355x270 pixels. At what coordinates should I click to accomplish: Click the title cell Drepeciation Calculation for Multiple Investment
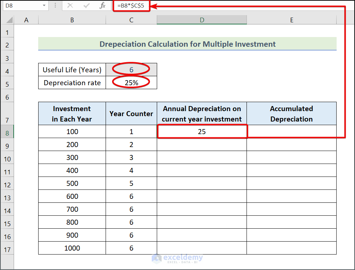click(x=187, y=44)
